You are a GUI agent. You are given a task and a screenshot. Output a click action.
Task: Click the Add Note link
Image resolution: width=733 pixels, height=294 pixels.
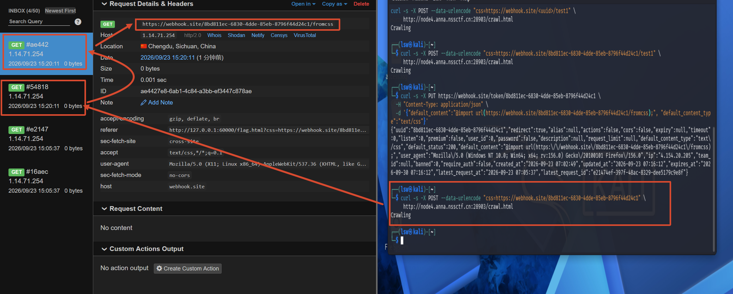160,103
